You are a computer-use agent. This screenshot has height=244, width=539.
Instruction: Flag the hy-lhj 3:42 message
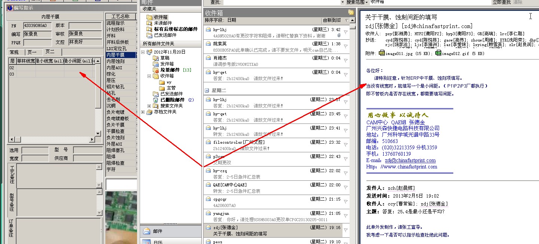click(x=345, y=32)
